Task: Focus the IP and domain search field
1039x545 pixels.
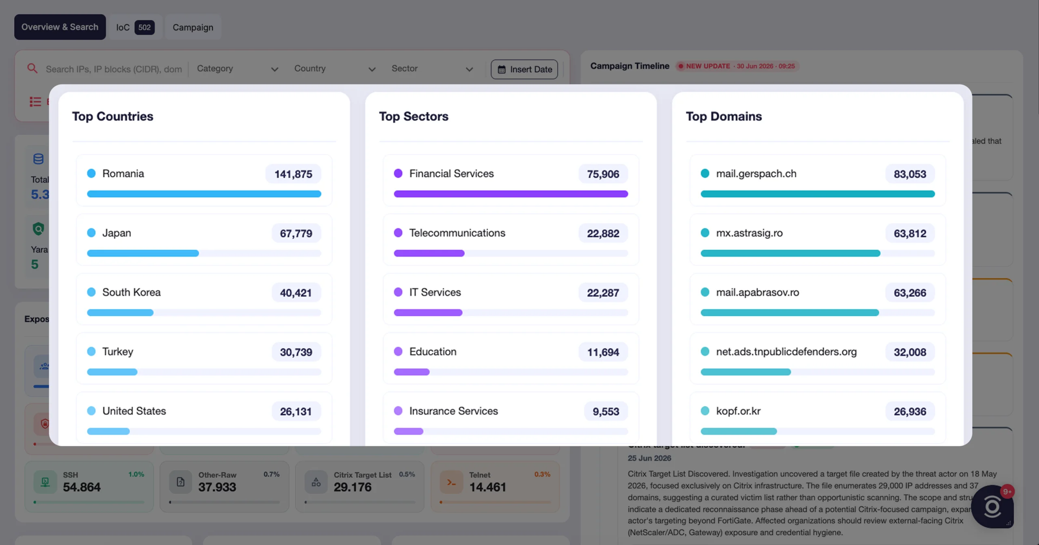Action: coord(114,69)
